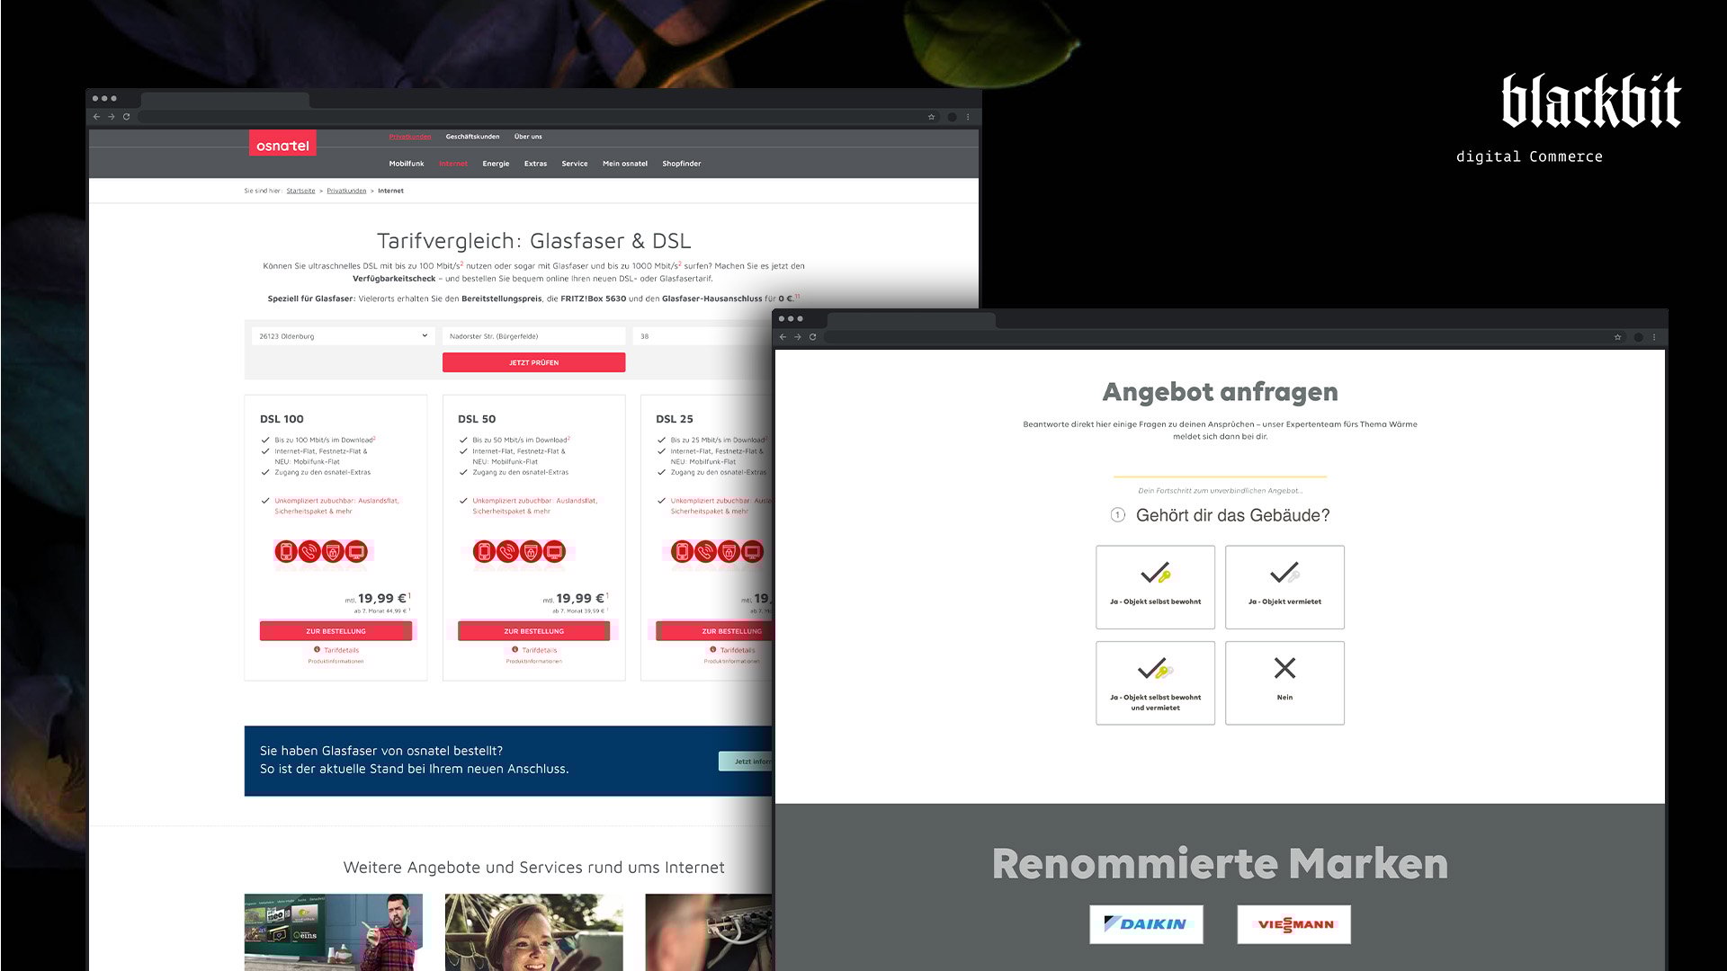Click the reload icon in the right browser window
Image resolution: width=1727 pixels, height=971 pixels.
[813, 336]
